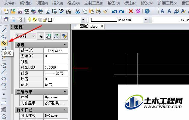Open the 扩展工具(X) menu
Screen dimensions: 189x120
(x=168, y=3)
